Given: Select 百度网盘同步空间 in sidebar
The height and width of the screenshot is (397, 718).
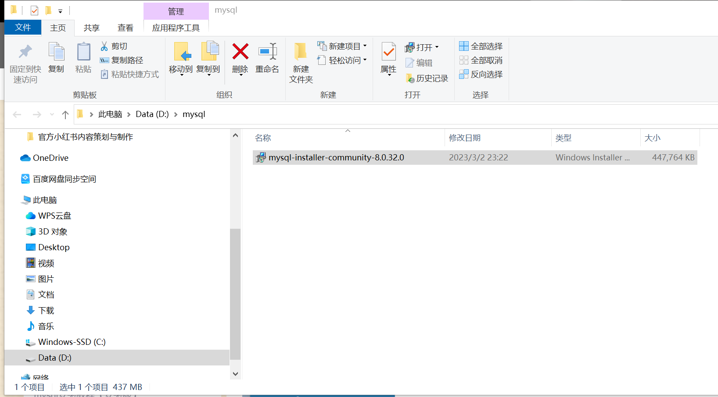Looking at the screenshot, I should coord(65,179).
